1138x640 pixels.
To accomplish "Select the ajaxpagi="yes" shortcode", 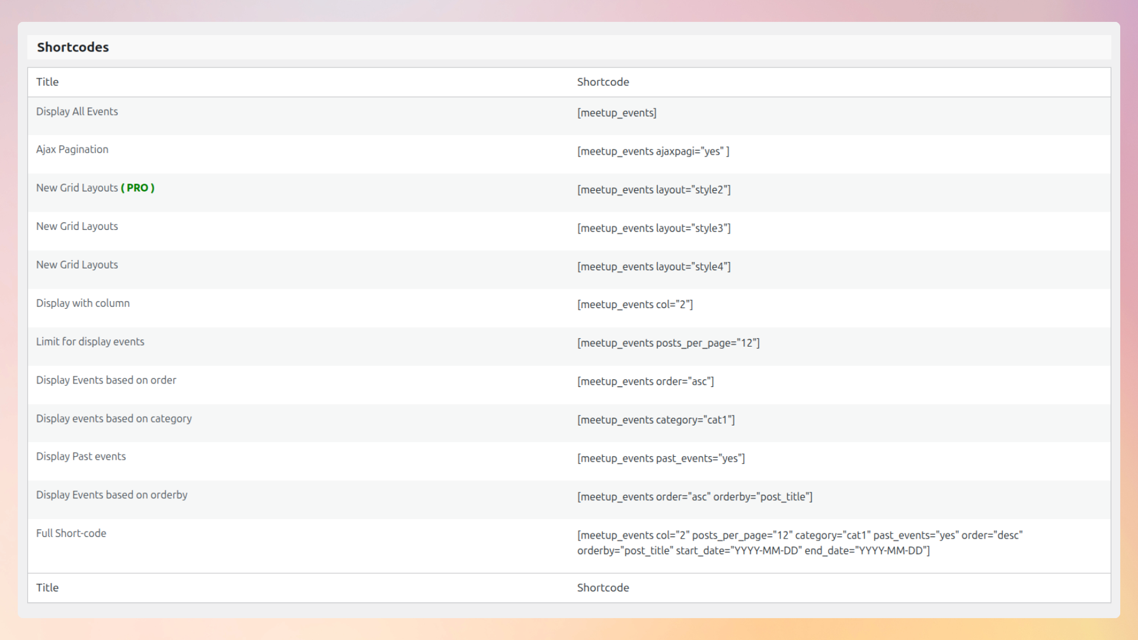I will pos(653,152).
